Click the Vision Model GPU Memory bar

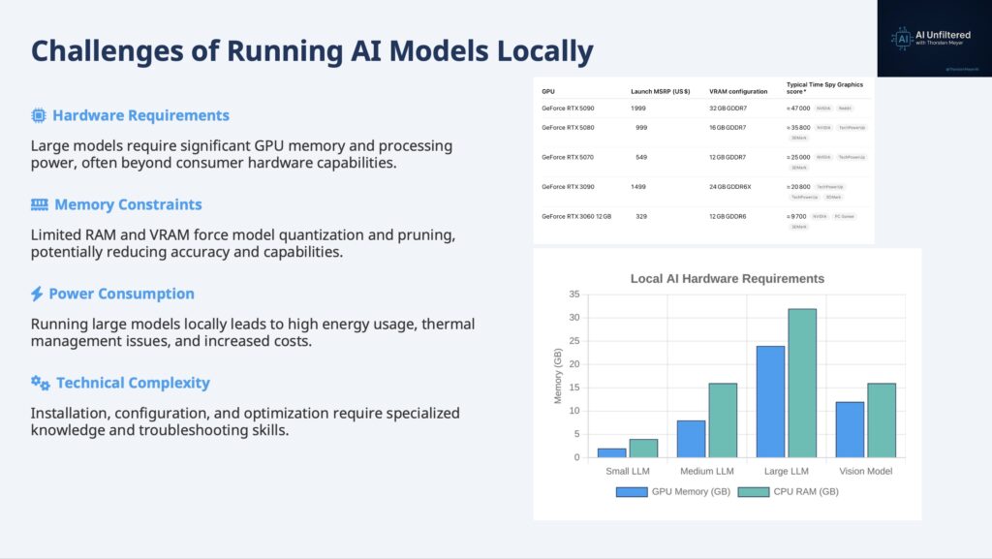(x=850, y=429)
